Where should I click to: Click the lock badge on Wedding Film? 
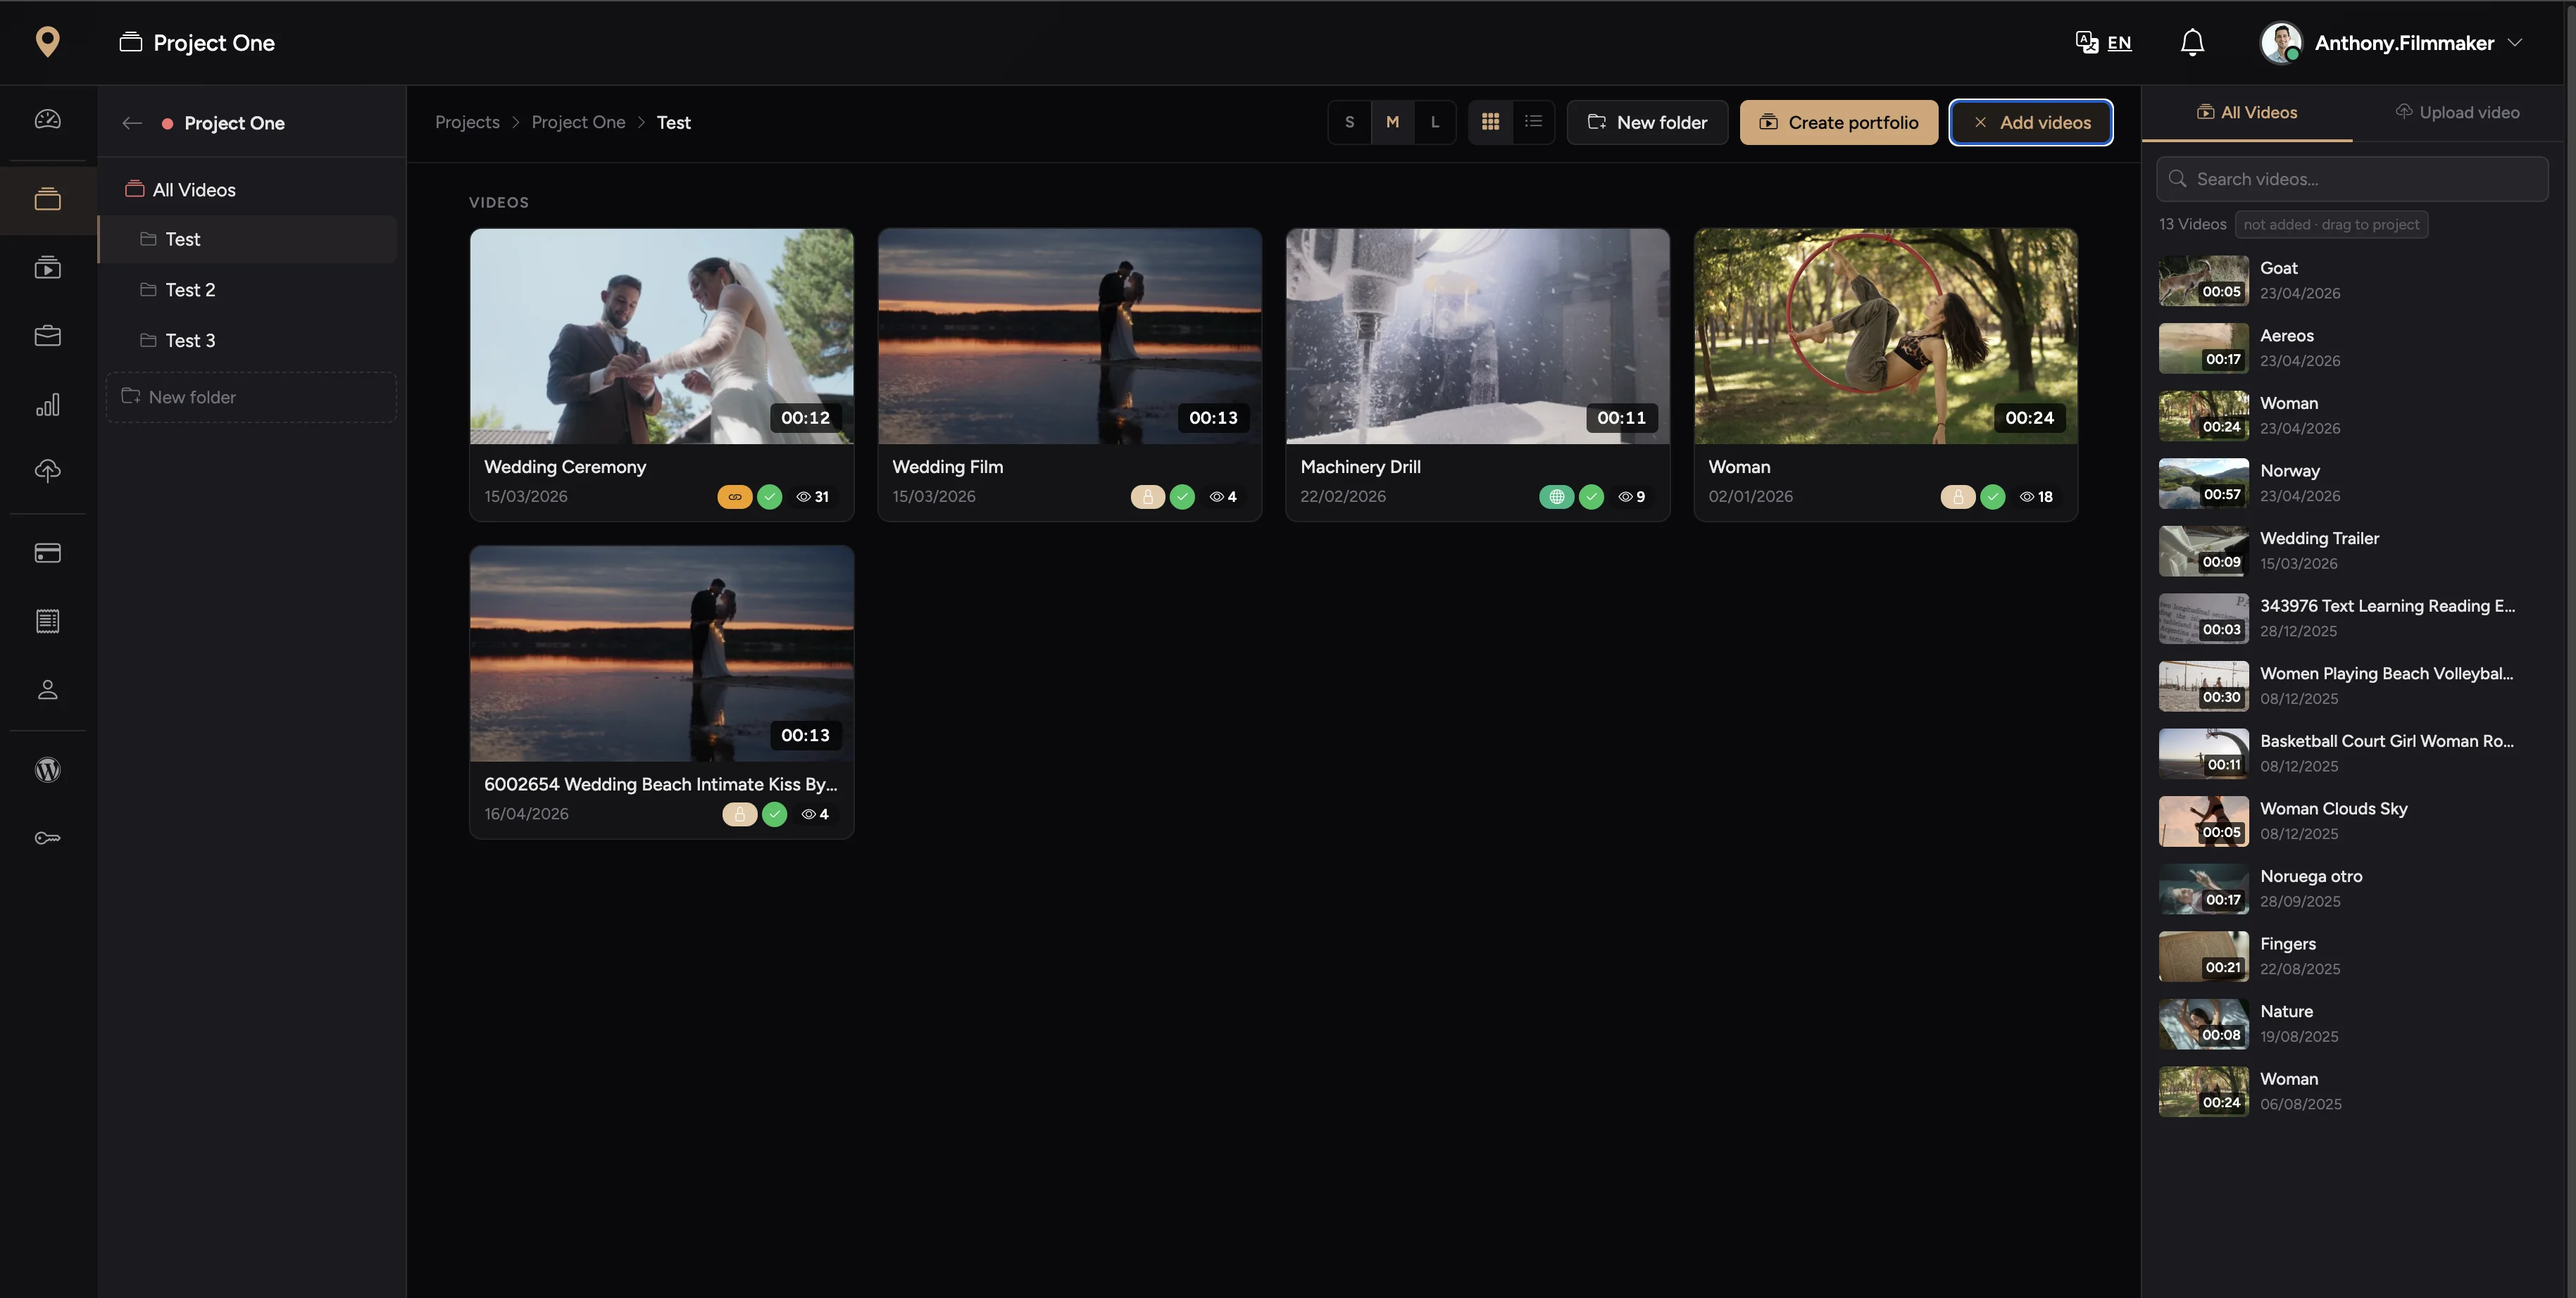pyautogui.click(x=1147, y=497)
